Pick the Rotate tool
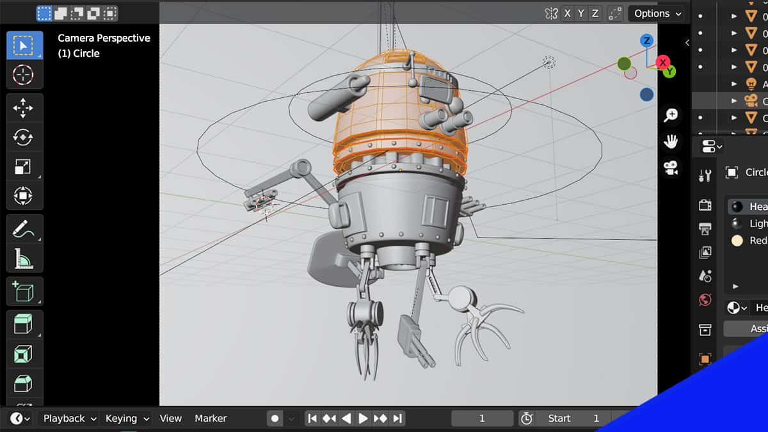The width and height of the screenshot is (768, 432). [x=24, y=138]
